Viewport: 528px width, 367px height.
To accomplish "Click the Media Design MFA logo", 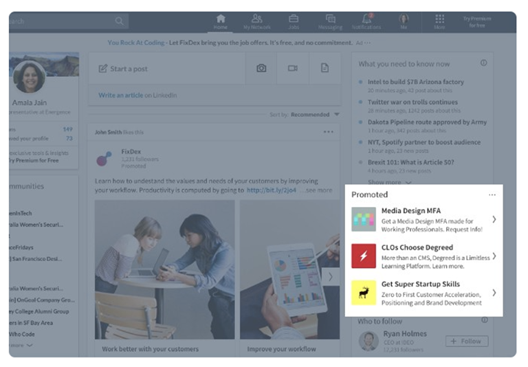I will tap(364, 219).
